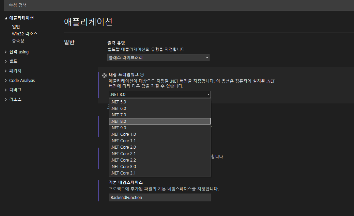The height and width of the screenshot is (216, 354).
Task: Open the 출력 유형 dropdown
Action: (158, 58)
